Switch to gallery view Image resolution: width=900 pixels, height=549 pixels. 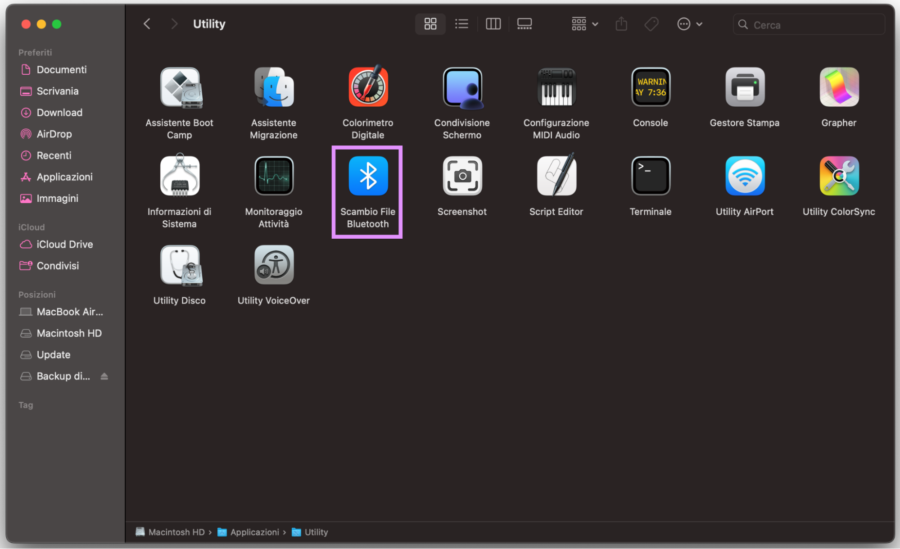point(524,23)
